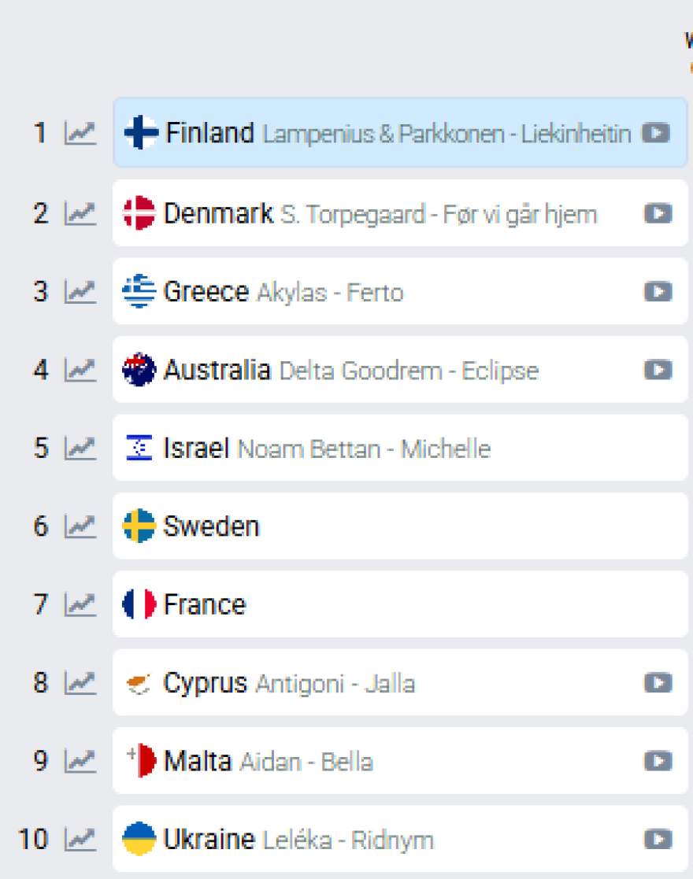Show the trend chart for Ukraine
This screenshot has height=879, width=693.
point(80,840)
